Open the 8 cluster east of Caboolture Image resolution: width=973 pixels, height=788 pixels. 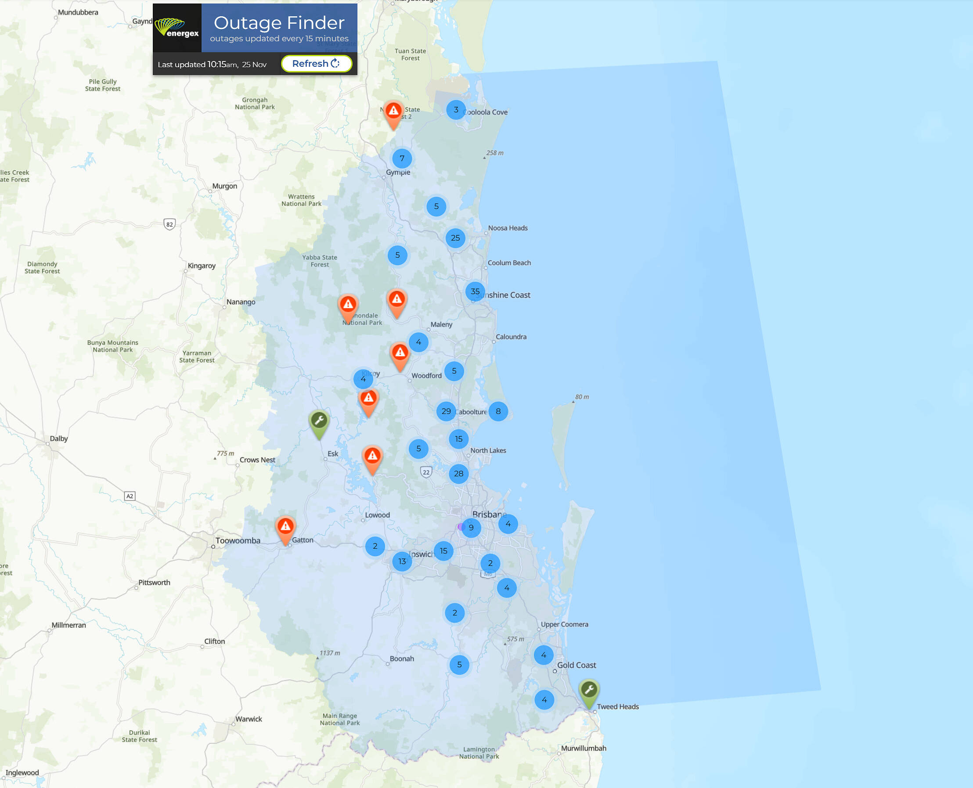[498, 411]
